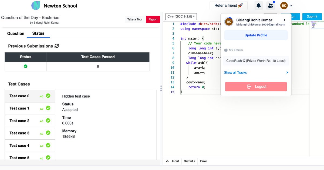Click green check for Test case 3
324x170 pixels.
coord(48,133)
